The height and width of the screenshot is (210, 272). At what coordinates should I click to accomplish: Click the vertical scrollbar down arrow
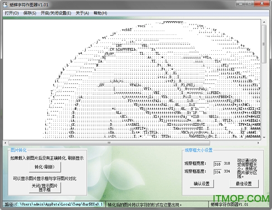point(264,138)
